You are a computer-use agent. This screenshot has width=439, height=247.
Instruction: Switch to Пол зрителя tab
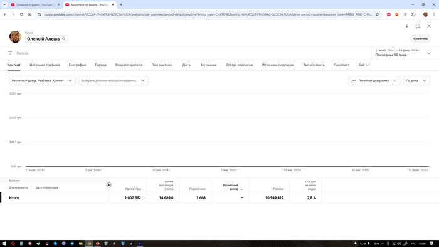pyautogui.click(x=162, y=65)
